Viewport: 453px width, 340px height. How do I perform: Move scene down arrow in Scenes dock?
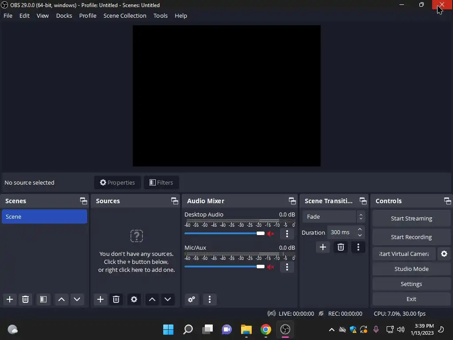(77, 299)
